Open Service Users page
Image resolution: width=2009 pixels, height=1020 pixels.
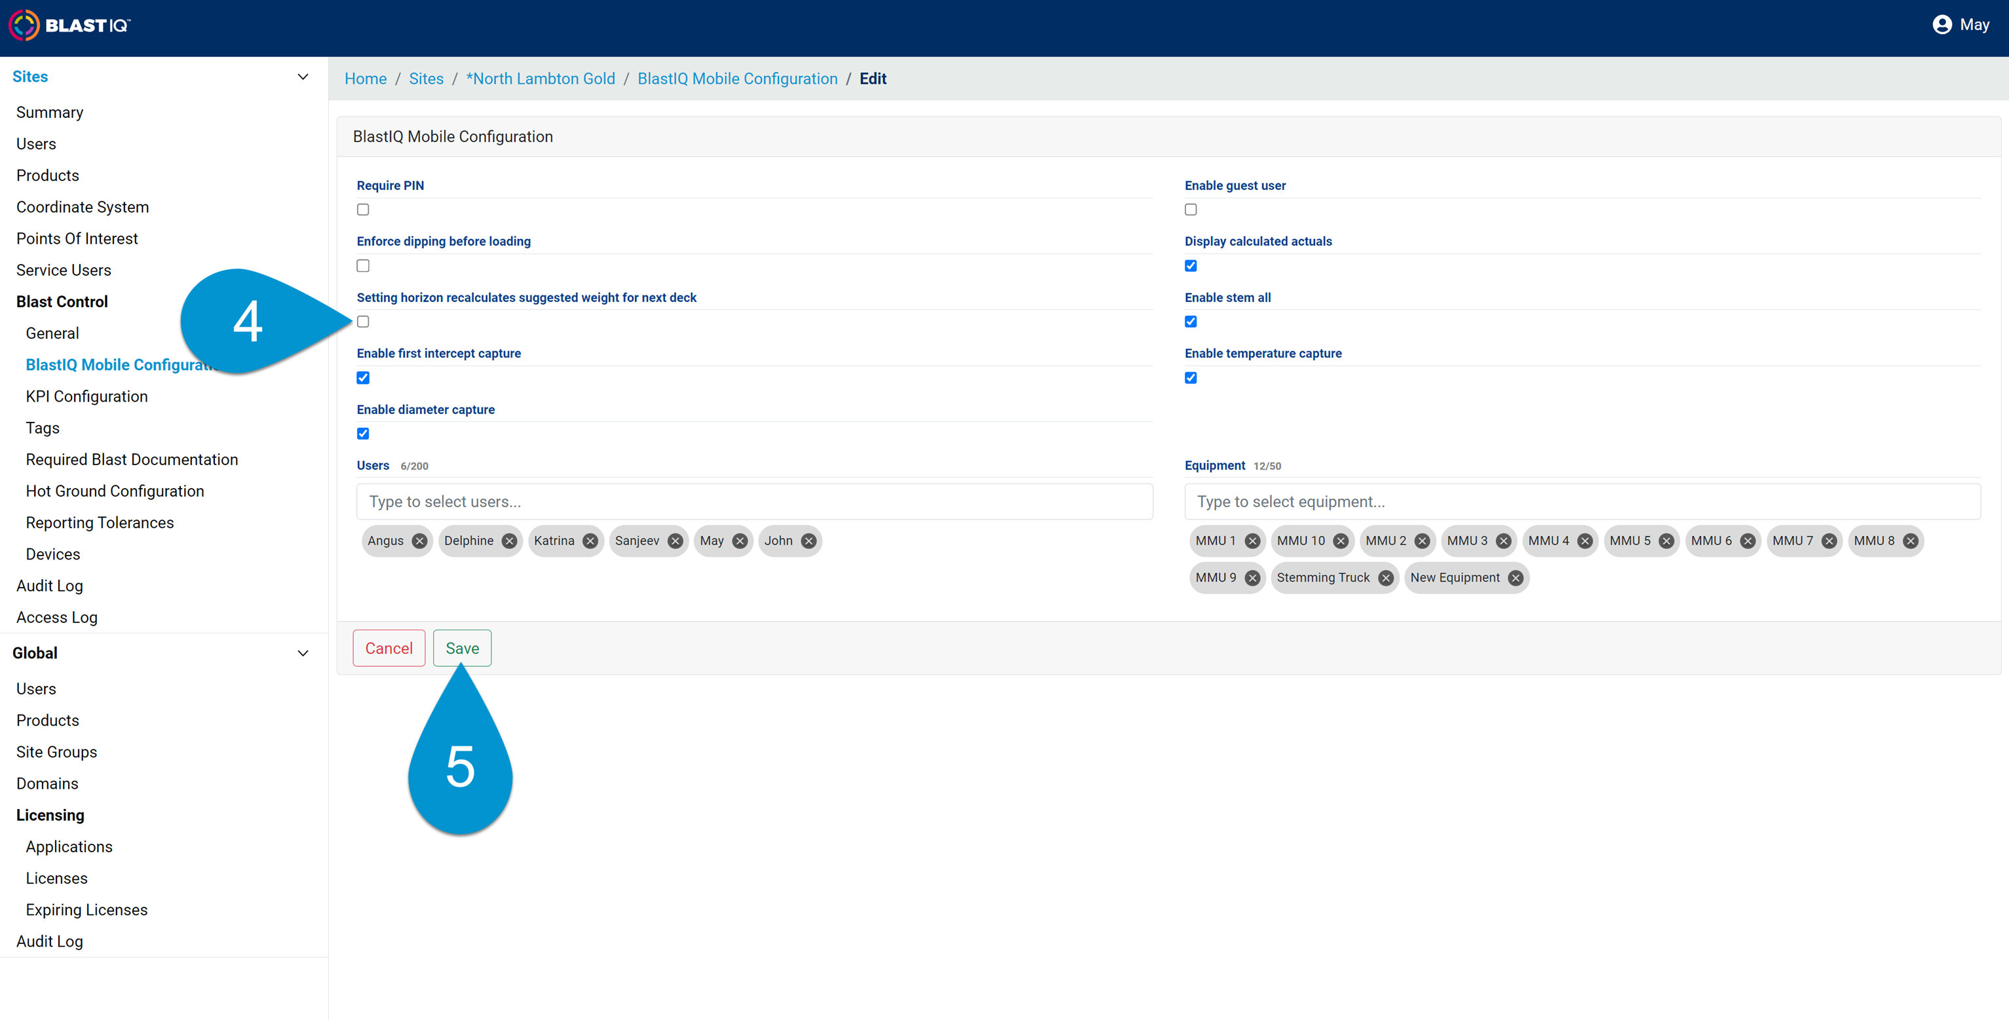64,270
